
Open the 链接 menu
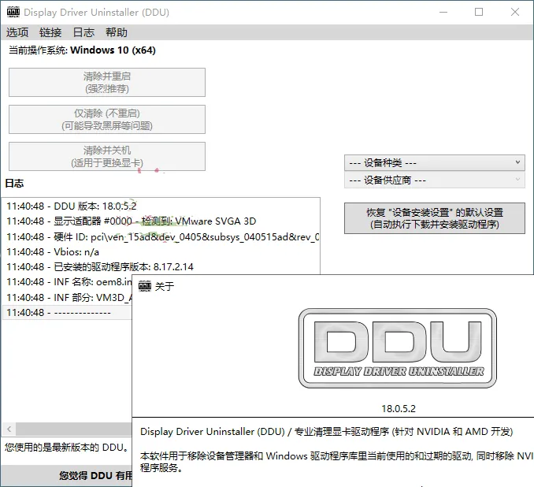(50, 32)
